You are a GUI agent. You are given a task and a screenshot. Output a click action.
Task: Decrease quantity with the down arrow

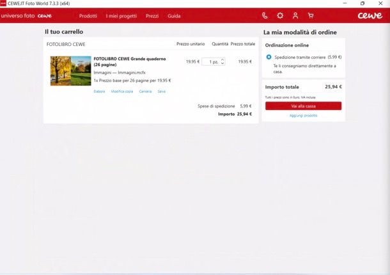(222, 63)
